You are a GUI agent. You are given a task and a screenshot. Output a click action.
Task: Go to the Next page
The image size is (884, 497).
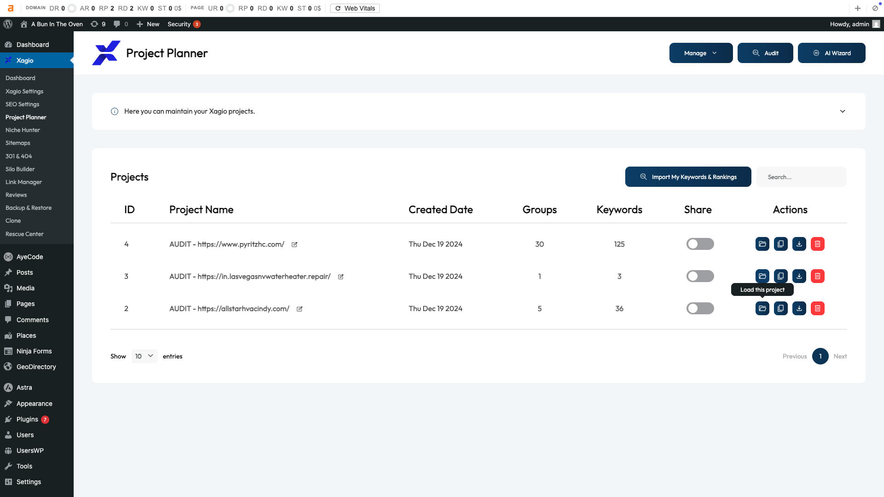(x=840, y=356)
